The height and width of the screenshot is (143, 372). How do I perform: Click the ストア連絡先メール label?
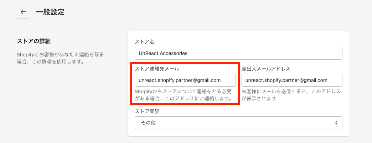point(157,68)
